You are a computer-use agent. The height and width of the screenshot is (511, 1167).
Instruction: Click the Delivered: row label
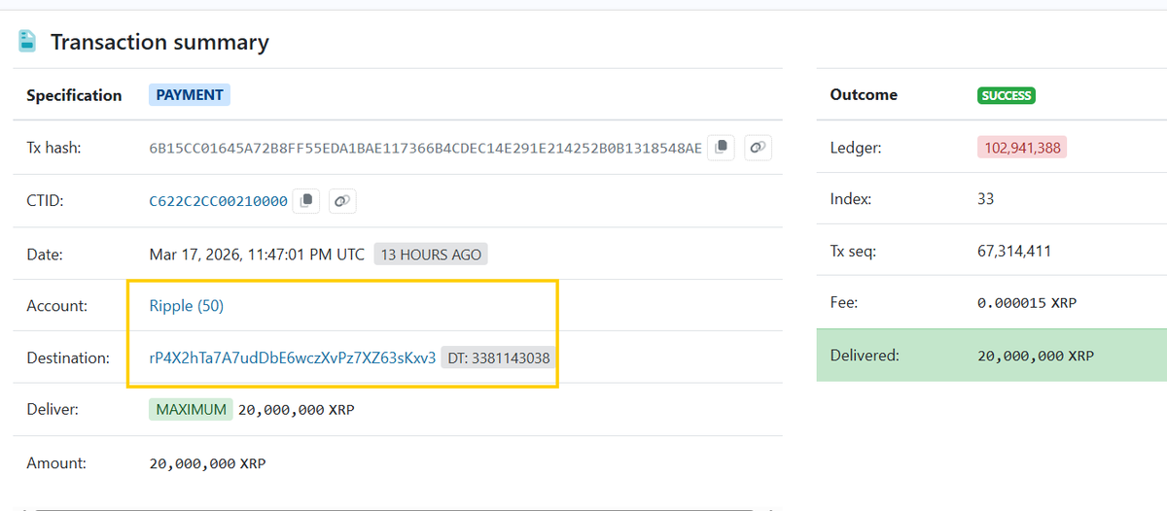865,356
